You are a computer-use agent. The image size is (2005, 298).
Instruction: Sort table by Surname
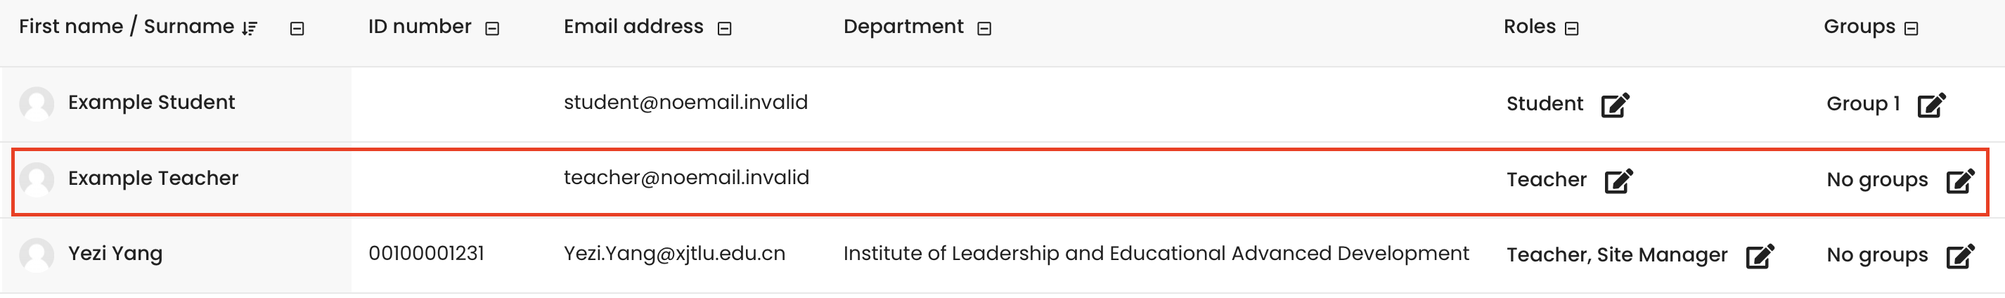pos(189,27)
